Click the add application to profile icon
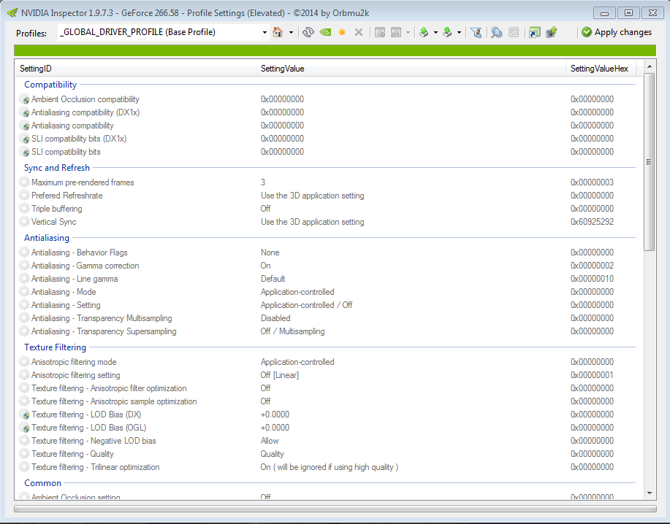Screen dimensions: 670x524 [x=380, y=32]
